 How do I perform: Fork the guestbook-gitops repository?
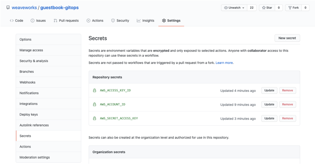[x=293, y=8]
